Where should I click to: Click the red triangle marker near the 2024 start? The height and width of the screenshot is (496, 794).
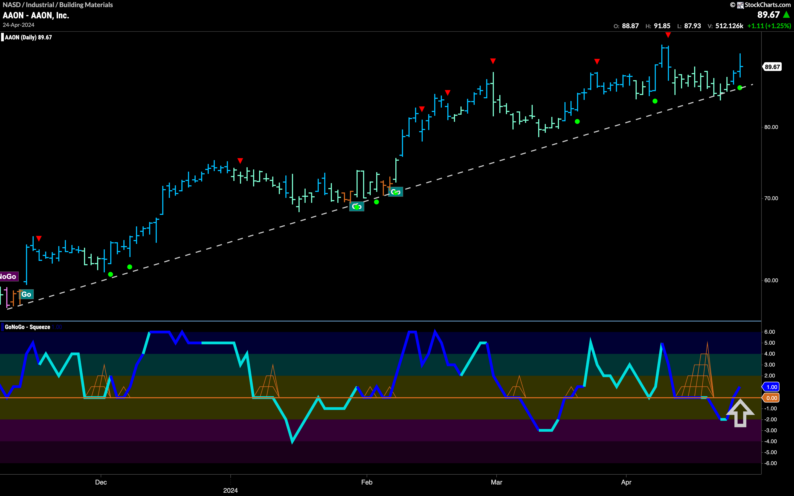click(240, 161)
